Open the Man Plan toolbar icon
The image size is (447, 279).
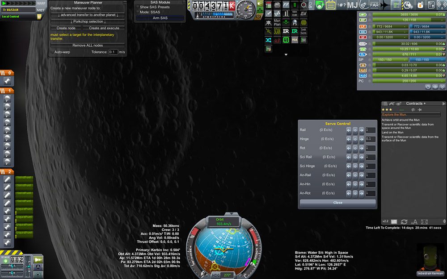coord(277,22)
